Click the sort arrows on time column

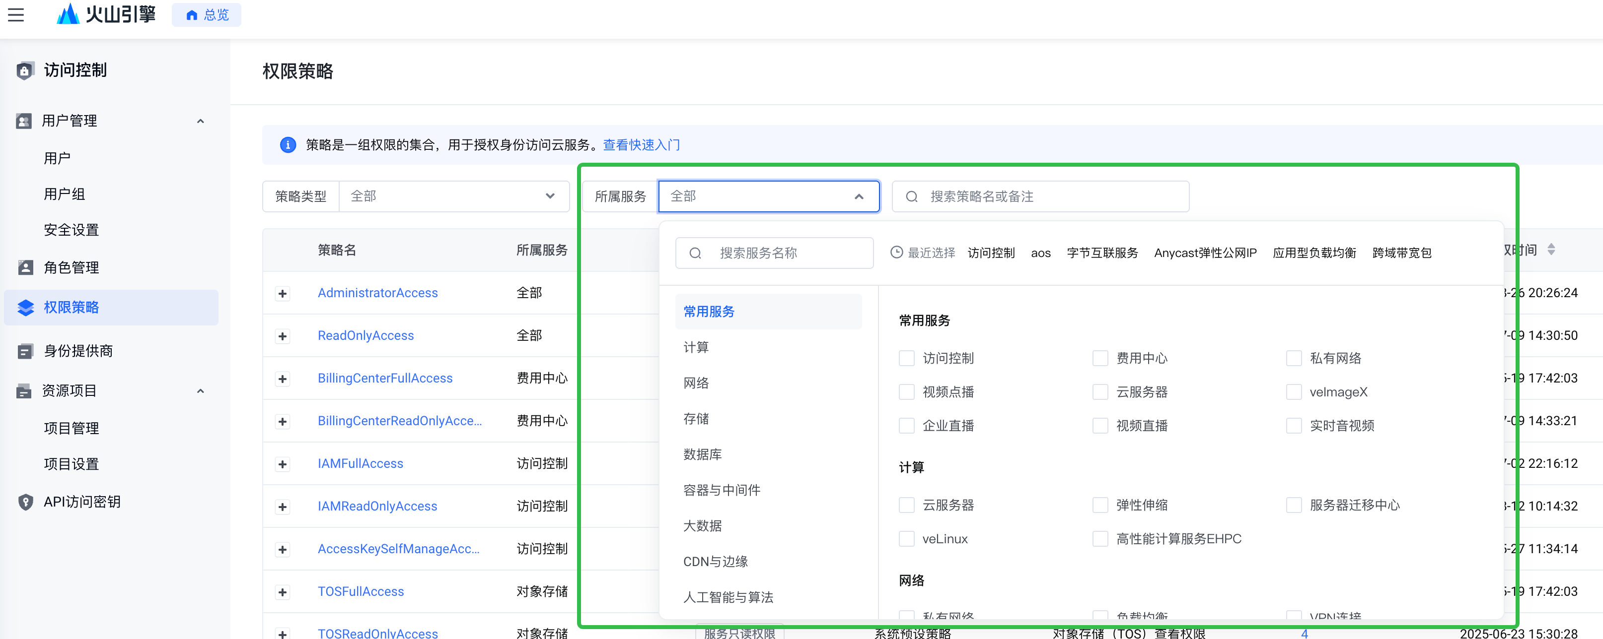tap(1551, 250)
